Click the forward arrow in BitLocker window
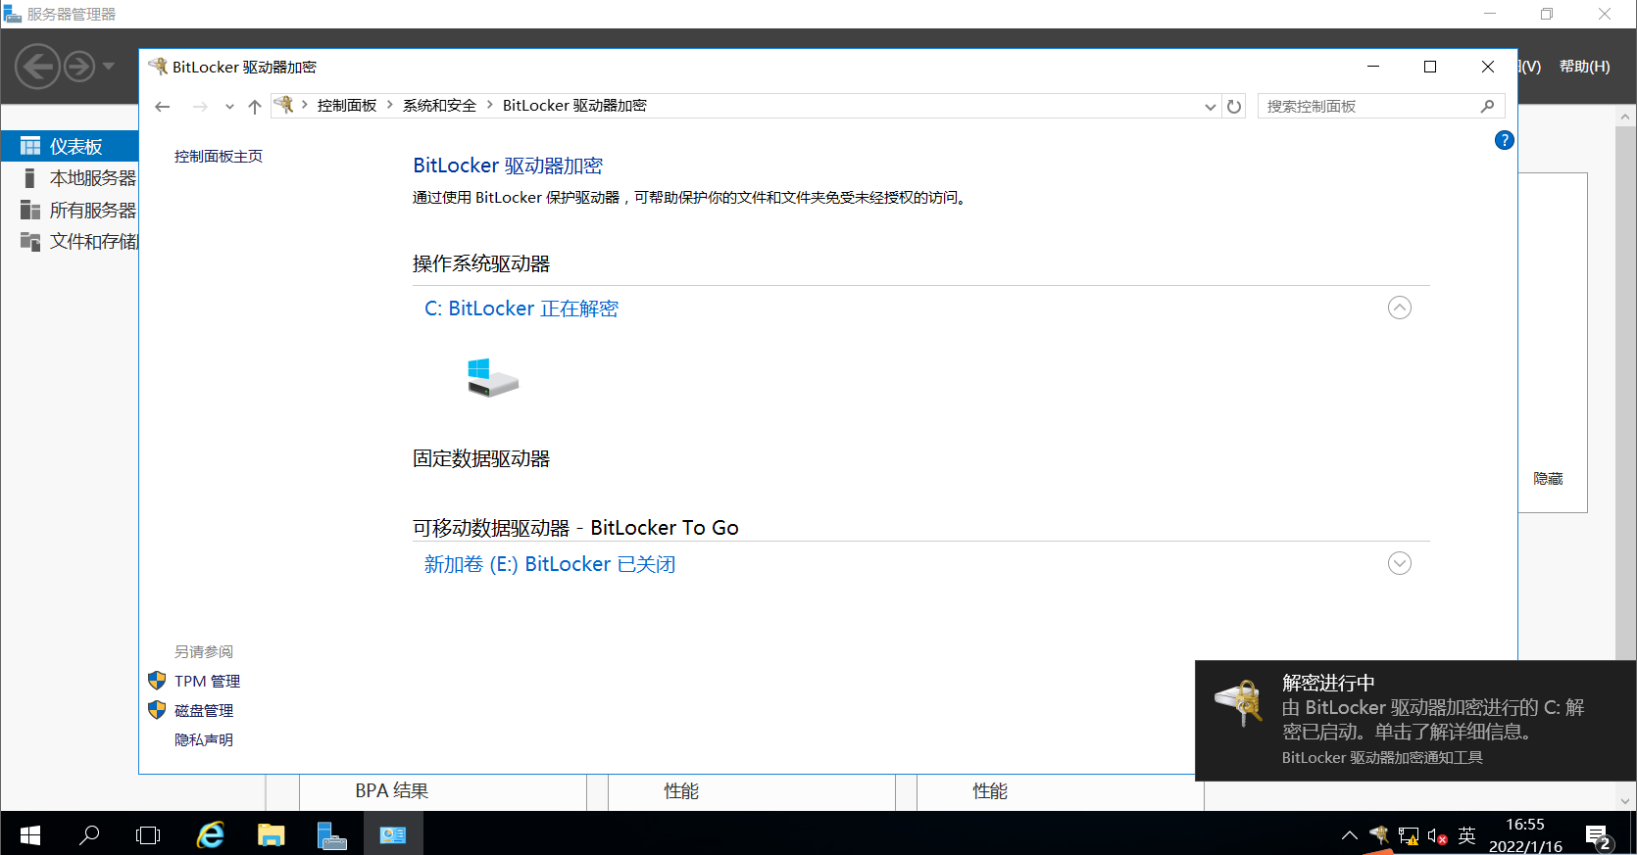The width and height of the screenshot is (1637, 855). click(x=200, y=107)
